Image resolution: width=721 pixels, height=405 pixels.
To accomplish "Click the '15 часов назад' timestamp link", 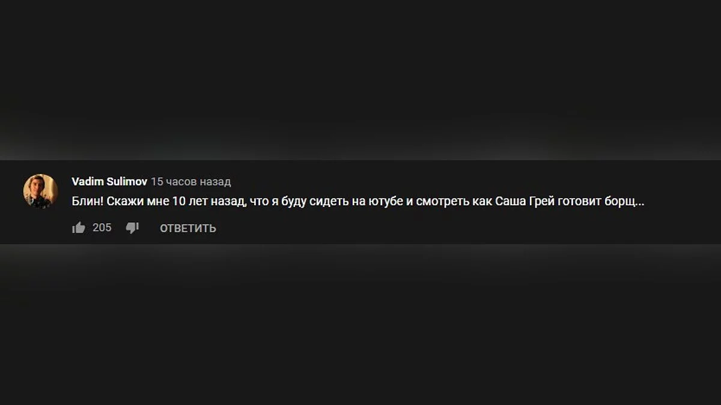I will (191, 181).
